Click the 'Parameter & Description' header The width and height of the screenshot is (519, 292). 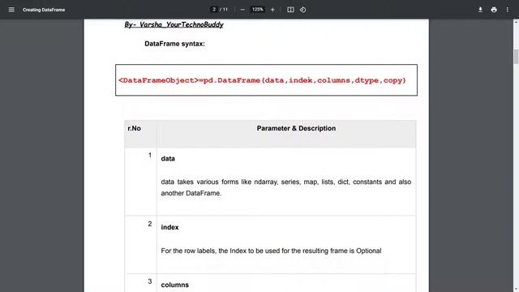click(296, 128)
